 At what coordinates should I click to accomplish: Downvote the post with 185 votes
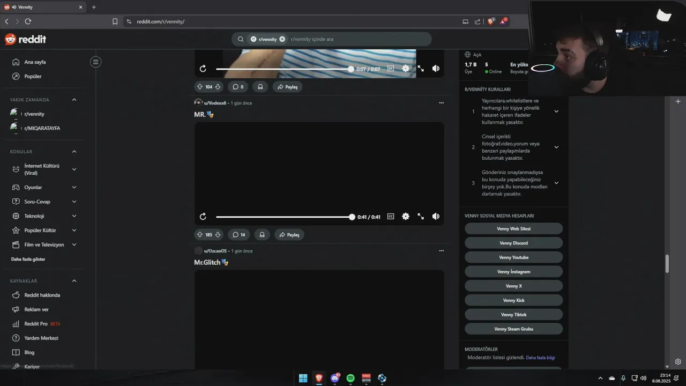point(218,235)
